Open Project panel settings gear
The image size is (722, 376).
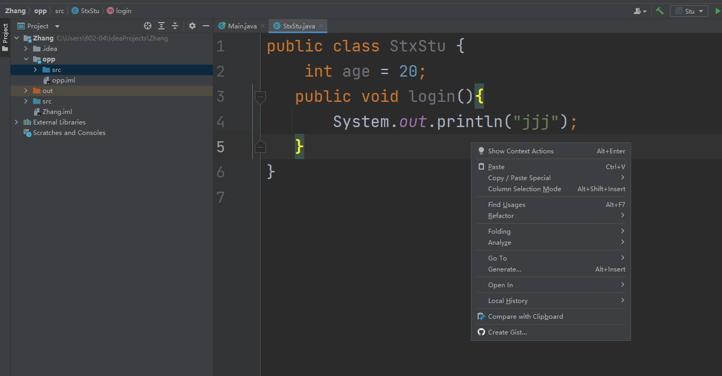[x=192, y=26]
